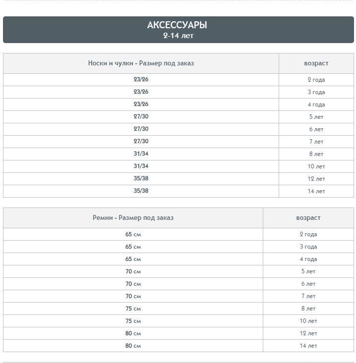Screen dimensions: 356x363
Task: Select belt size 65 см for 3 года
Action: [x=133, y=247]
